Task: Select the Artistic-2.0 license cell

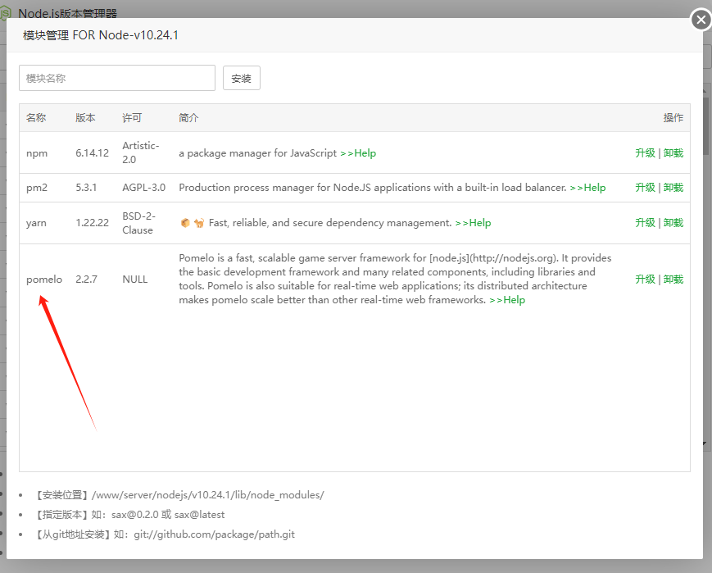Action: click(x=141, y=152)
